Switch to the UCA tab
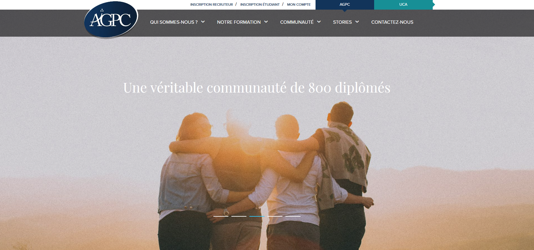Screen dimensions: 534x250 click(403, 5)
